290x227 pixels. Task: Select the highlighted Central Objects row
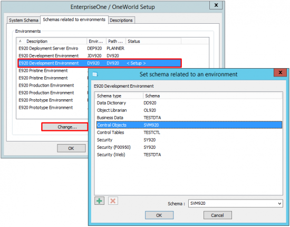coord(189,125)
